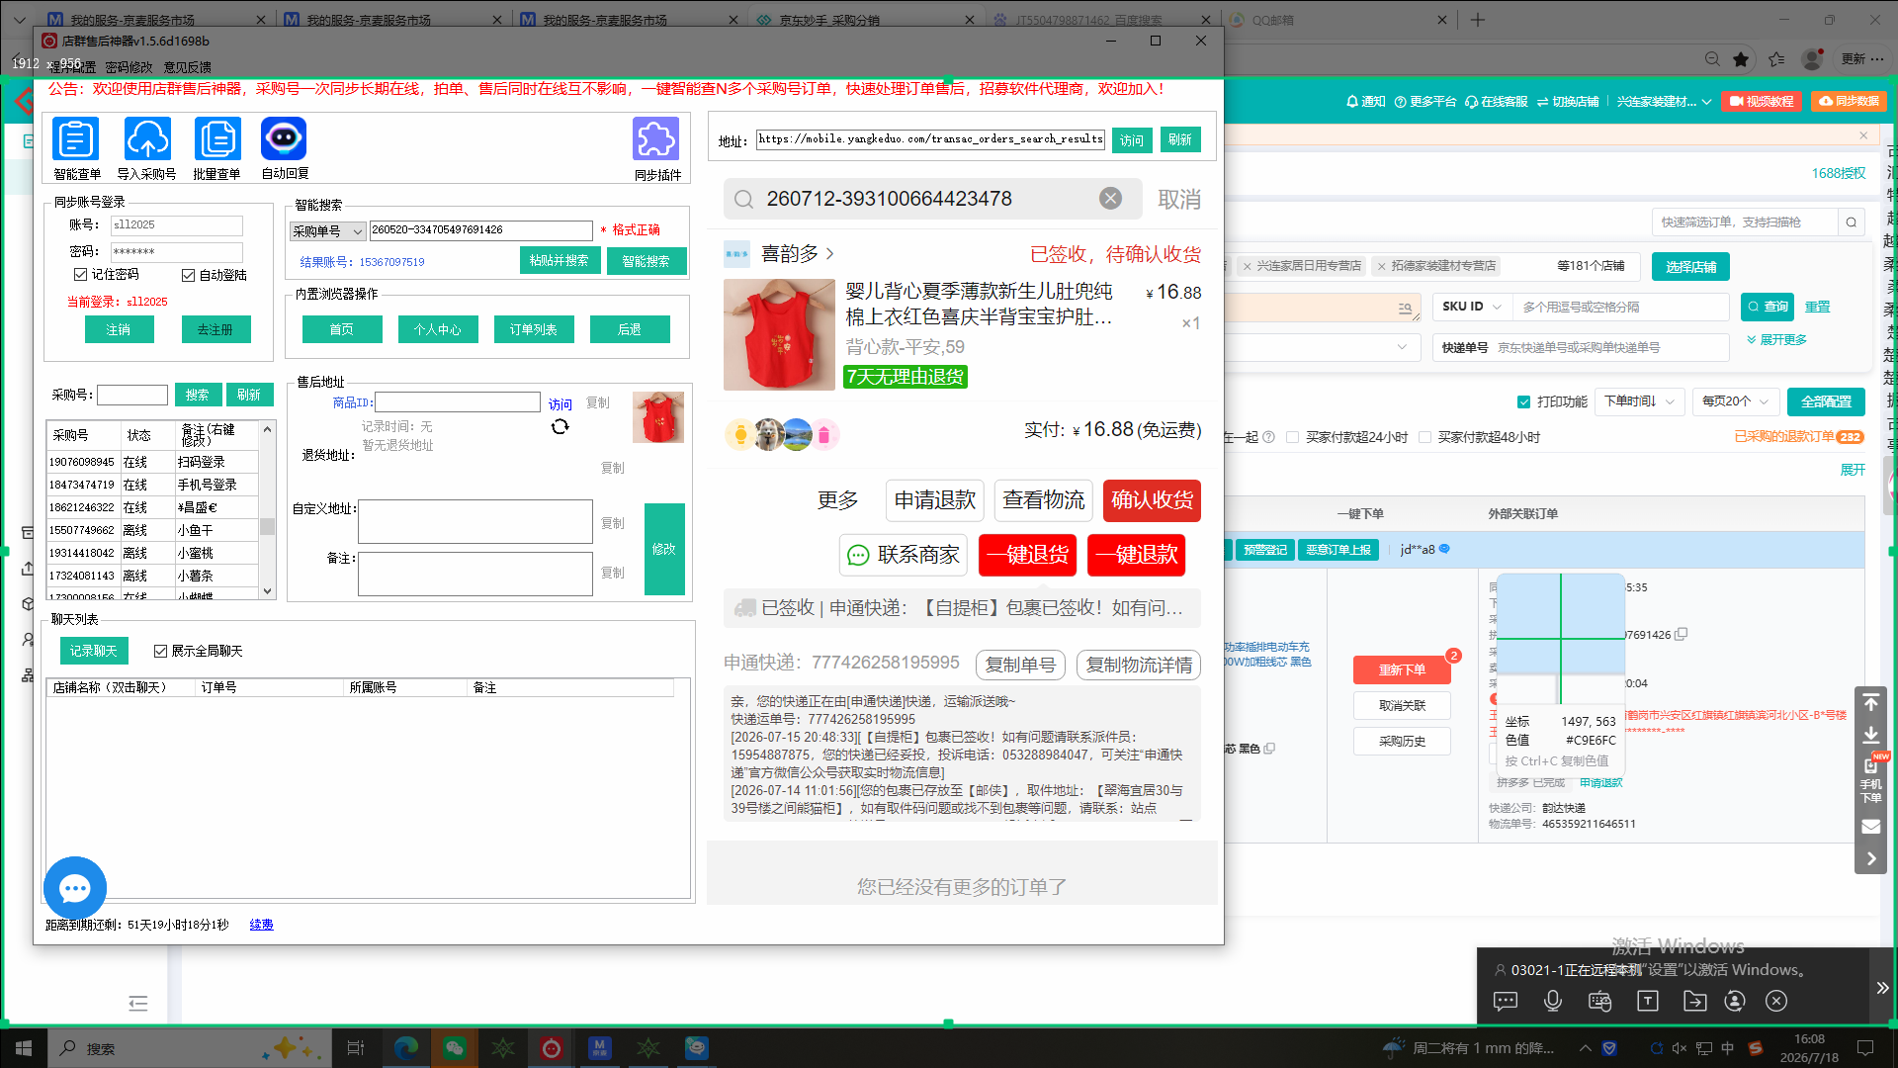Open the 意见反馈 menu
Viewport: 1898px width, 1068px height.
point(187,67)
